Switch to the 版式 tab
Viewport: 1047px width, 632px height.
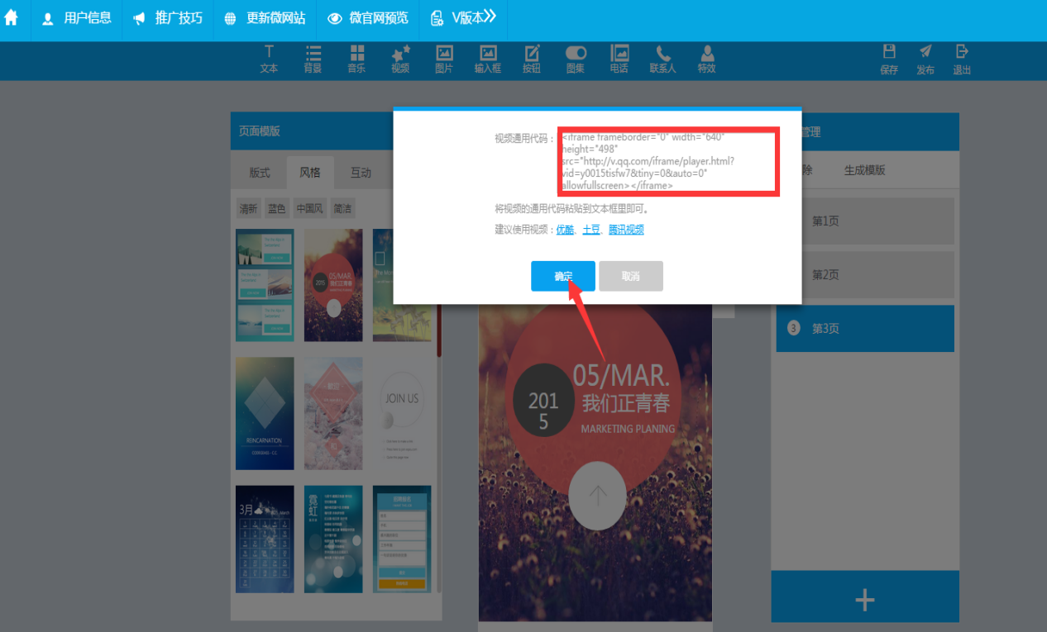click(260, 173)
